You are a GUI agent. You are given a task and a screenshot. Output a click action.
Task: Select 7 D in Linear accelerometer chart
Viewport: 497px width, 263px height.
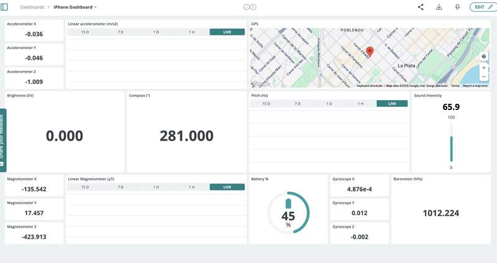click(121, 32)
